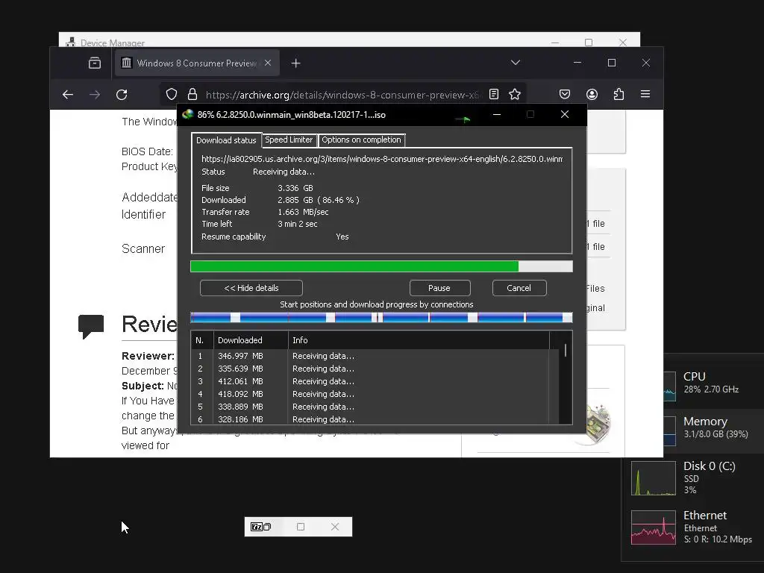Click the green download progress bar
Viewport: 764px width, 573px height.
pyautogui.click(x=381, y=266)
